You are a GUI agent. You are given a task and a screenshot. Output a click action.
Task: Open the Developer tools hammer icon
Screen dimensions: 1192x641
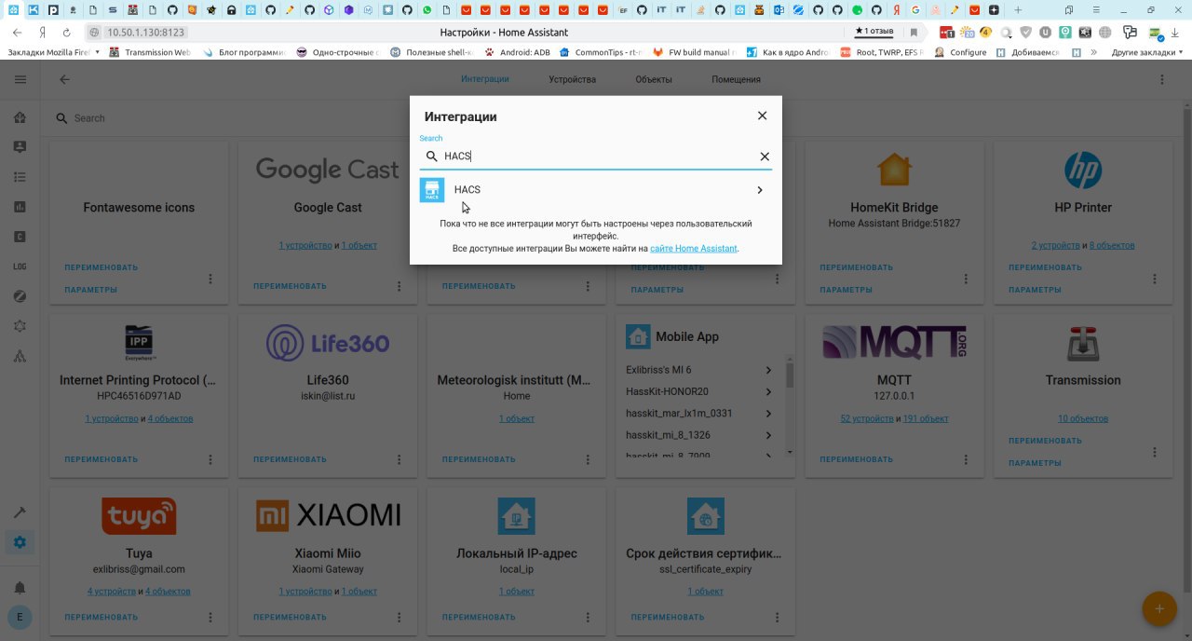click(x=20, y=512)
